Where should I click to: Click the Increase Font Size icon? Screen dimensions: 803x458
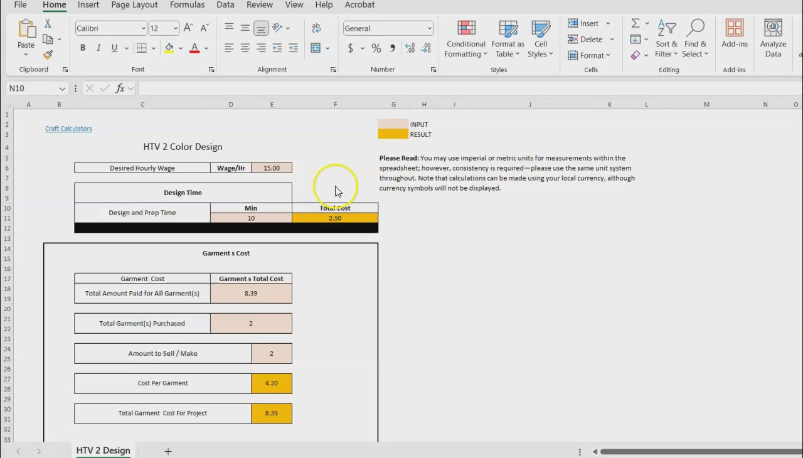(188, 28)
